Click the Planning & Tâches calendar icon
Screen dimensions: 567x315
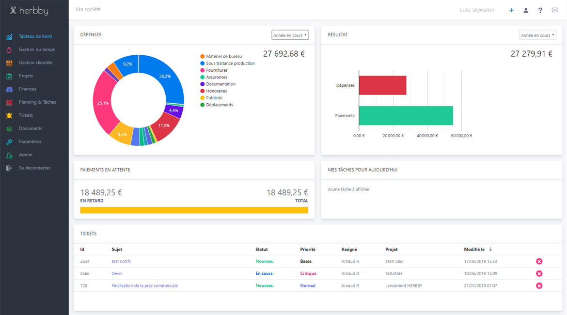9,102
